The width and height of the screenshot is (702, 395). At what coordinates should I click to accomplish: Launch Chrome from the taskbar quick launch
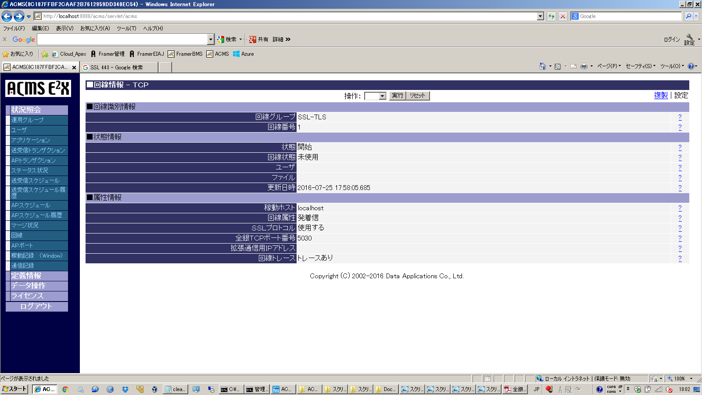tap(65, 389)
